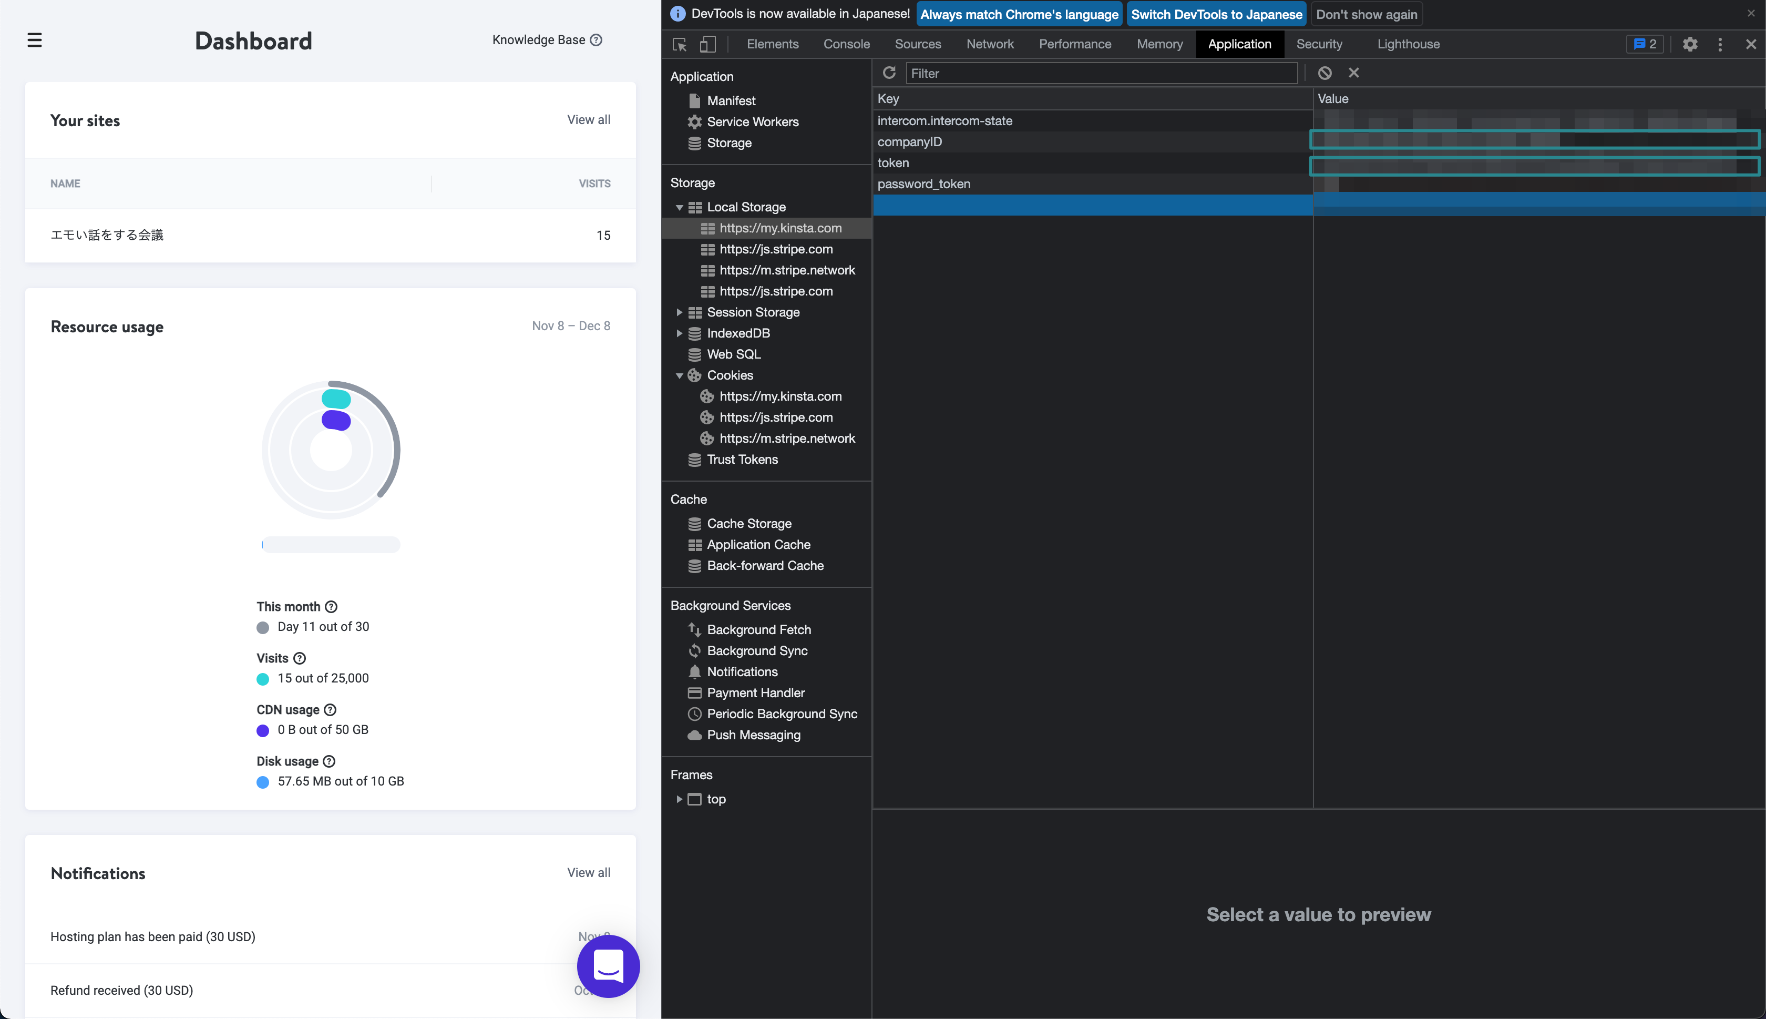
Task: Click View all in Your sites
Action: (588, 120)
